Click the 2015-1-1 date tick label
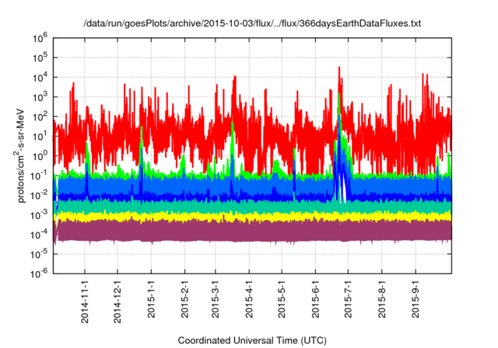This screenshot has height=348, width=498. 151,300
